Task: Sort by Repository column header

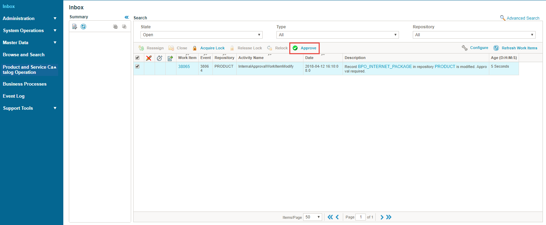Action: (x=224, y=58)
